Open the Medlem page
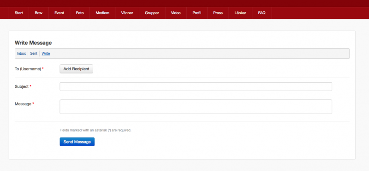Viewport: 369px width, 171px height. [102, 13]
